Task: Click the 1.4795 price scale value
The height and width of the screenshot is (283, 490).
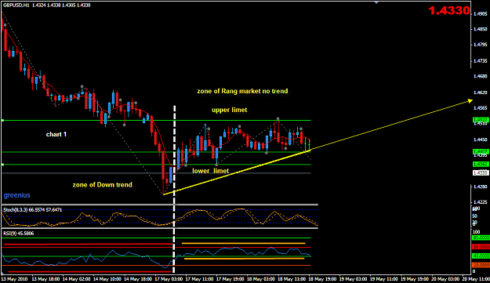Action: tap(481, 45)
